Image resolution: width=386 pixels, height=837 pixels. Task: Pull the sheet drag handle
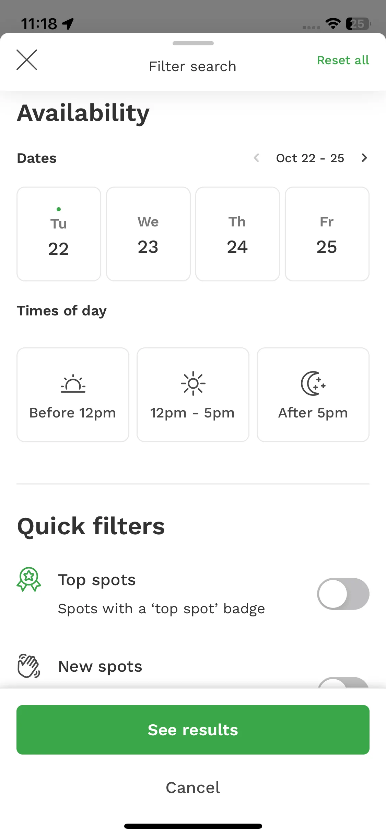tap(193, 43)
